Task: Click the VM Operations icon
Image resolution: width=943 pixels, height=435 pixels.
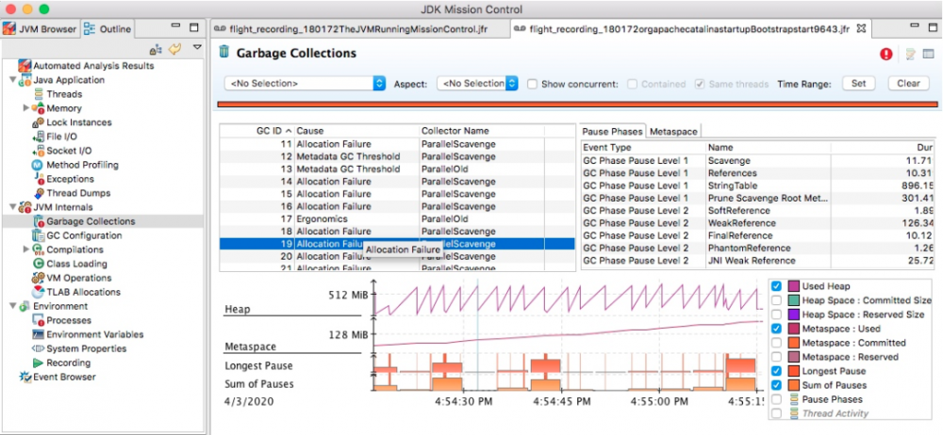Action: pos(38,278)
